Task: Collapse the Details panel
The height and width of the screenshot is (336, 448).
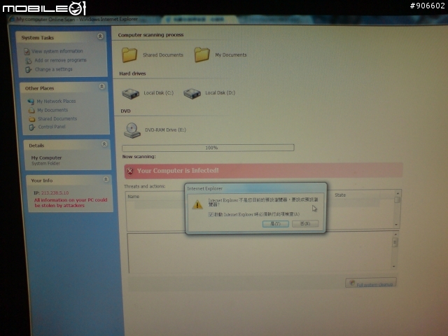Action: point(104,143)
